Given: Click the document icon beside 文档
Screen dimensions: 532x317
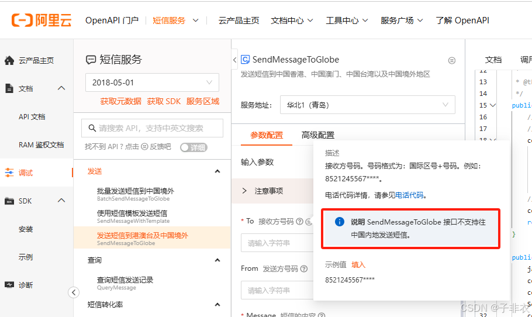Looking at the screenshot, I should click(x=9, y=88).
